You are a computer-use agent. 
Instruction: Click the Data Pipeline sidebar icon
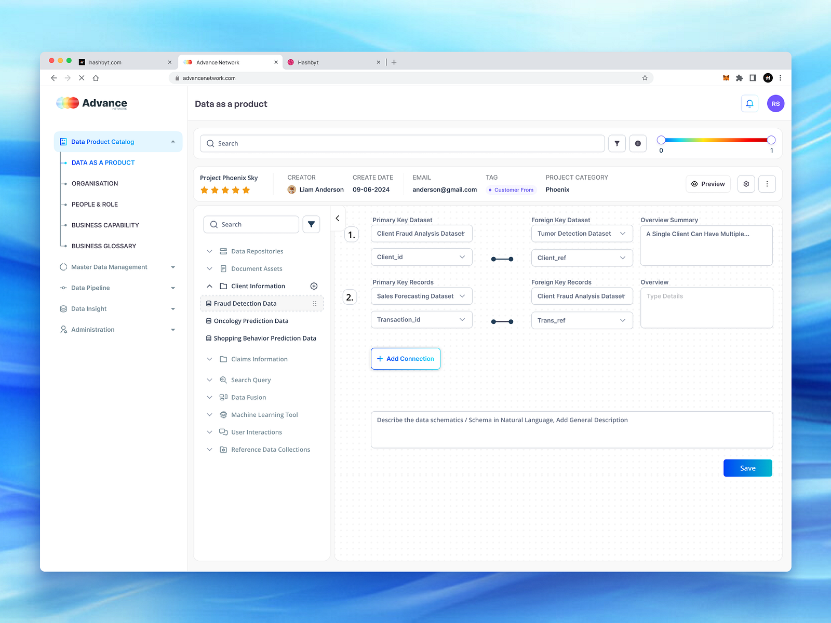pos(63,288)
